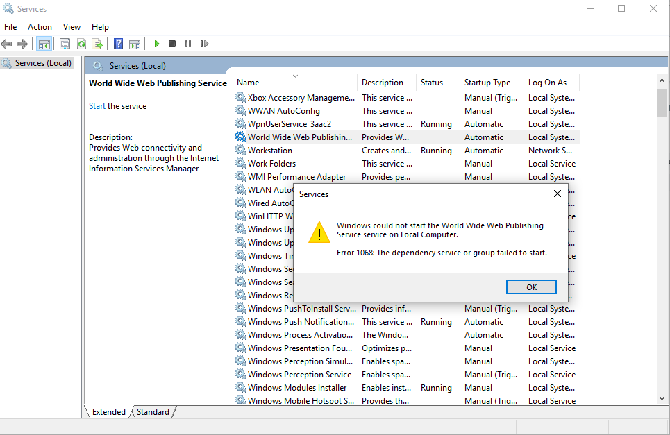Image resolution: width=670 pixels, height=435 pixels.
Task: Click the Restart Service toolbar icon
Action: (x=204, y=44)
